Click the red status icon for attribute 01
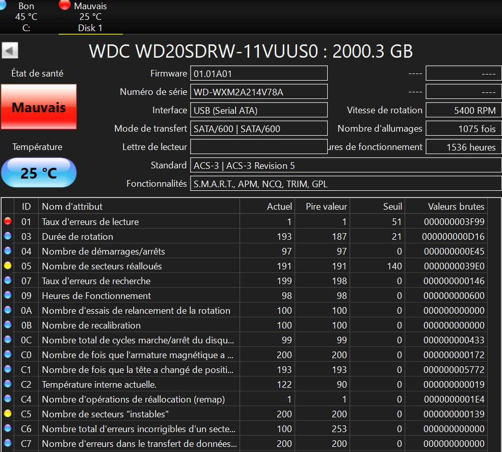The width and height of the screenshot is (502, 452). [8, 221]
